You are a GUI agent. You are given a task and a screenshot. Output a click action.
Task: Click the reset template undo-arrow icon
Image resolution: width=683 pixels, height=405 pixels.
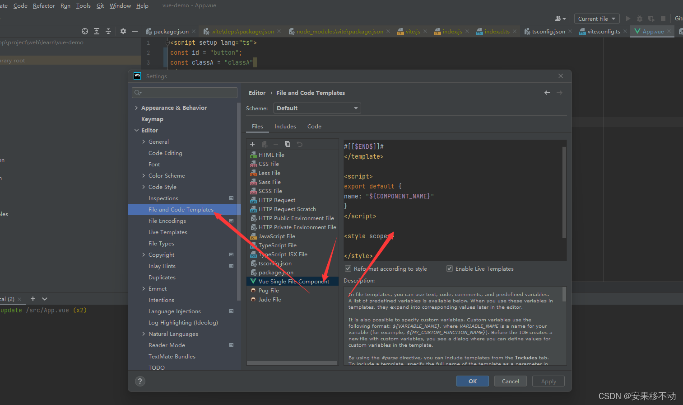[x=300, y=144]
